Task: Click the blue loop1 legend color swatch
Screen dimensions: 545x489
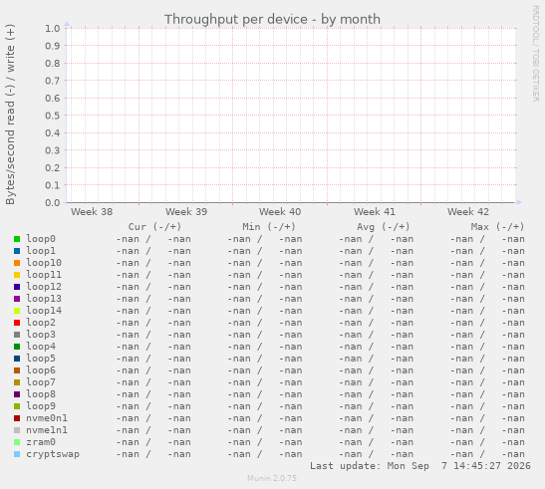Action: tap(17, 251)
